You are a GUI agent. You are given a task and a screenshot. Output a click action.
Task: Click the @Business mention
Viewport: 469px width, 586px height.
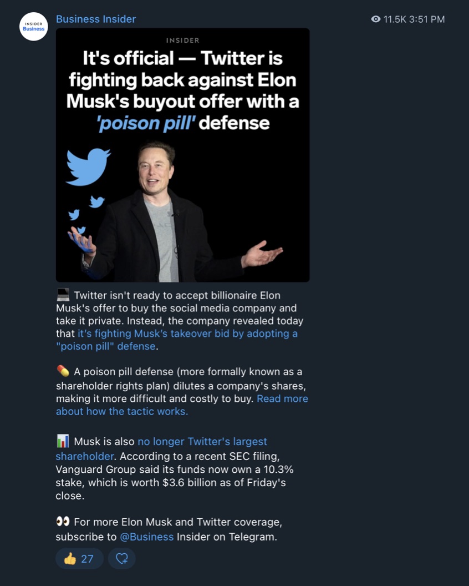(147, 537)
